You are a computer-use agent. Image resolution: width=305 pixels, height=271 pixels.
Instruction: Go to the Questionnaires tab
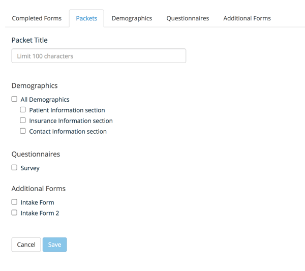[188, 18]
